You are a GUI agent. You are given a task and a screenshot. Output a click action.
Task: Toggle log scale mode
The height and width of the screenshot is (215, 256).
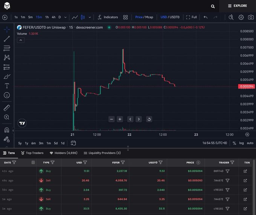click(241, 143)
